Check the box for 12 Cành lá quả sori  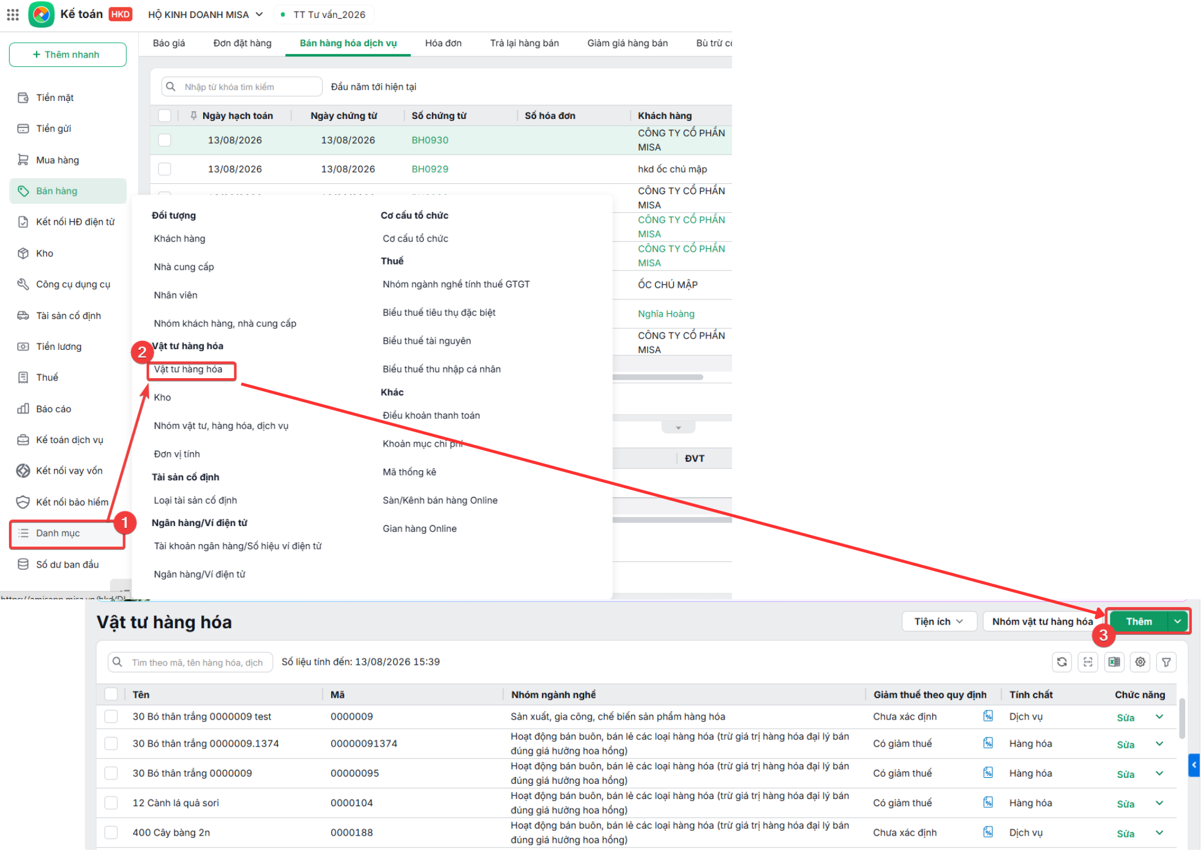pos(111,803)
